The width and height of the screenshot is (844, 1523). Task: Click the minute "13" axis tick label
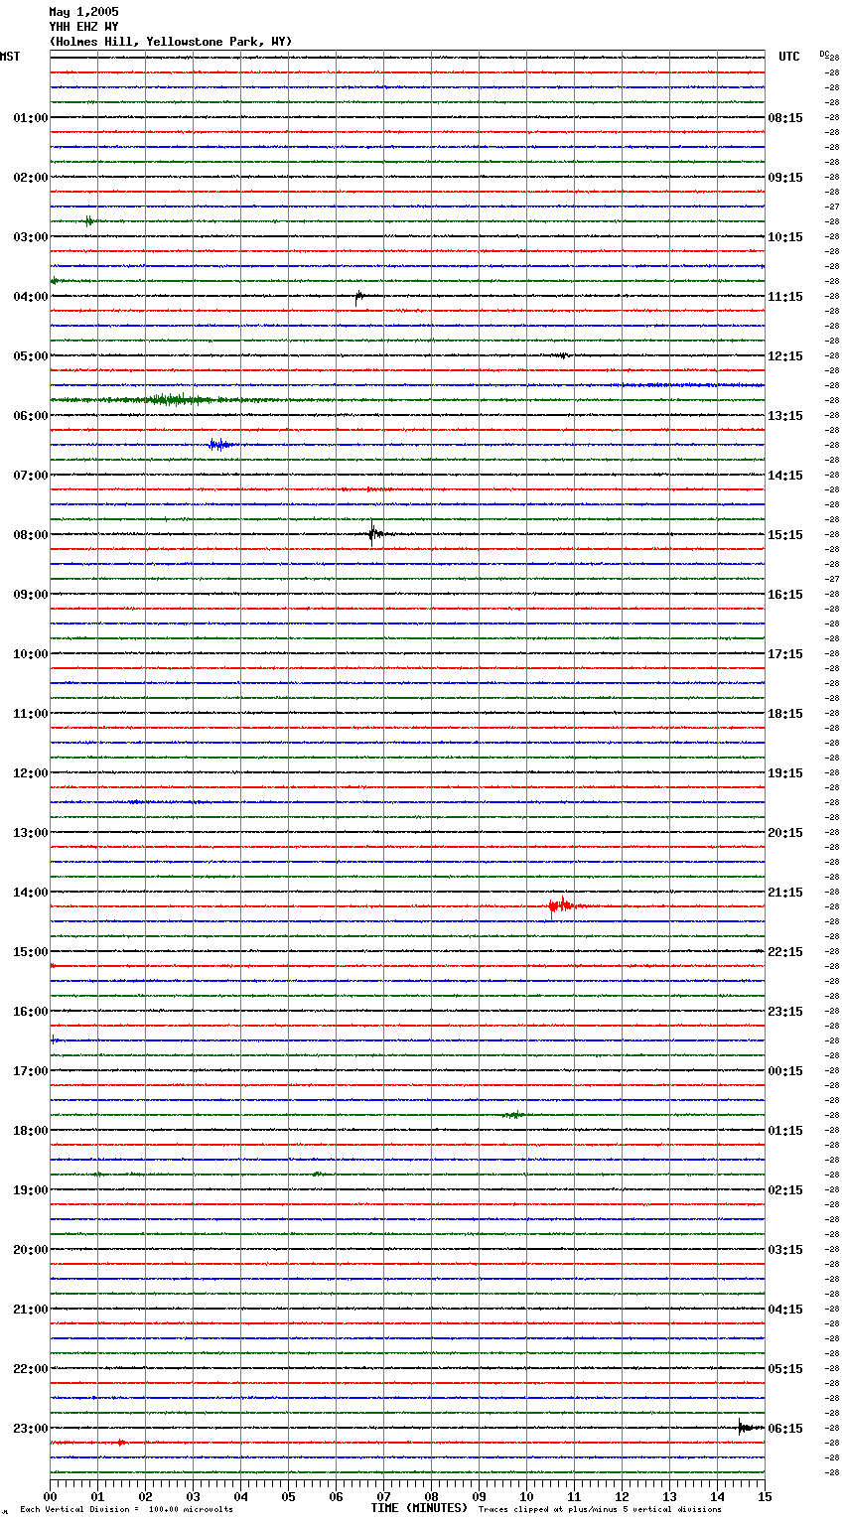click(669, 1496)
